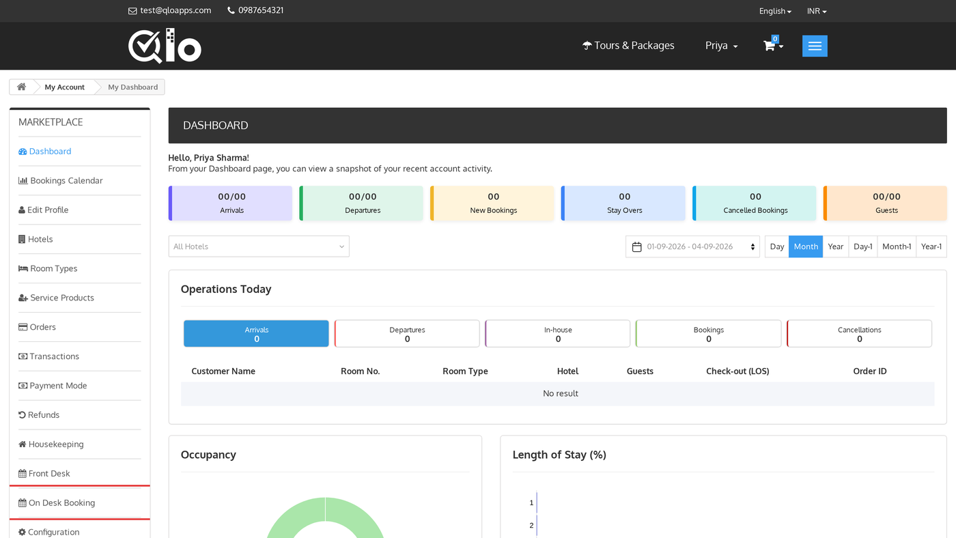The image size is (956, 538).
Task: Click the Guests 00/00 summary card
Action: coord(885,203)
